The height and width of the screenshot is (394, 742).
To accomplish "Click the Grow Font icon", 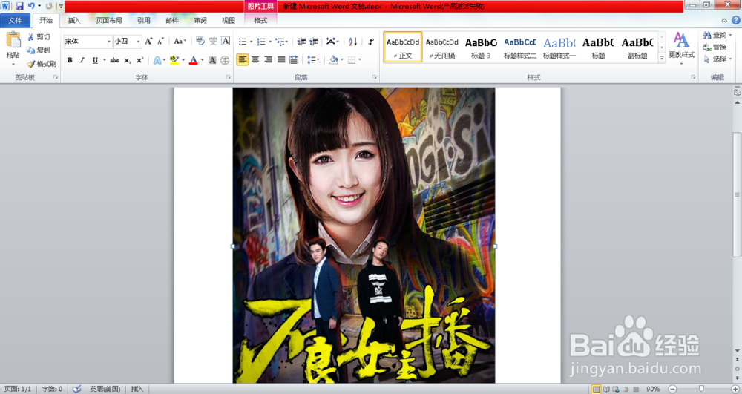I will click(148, 41).
